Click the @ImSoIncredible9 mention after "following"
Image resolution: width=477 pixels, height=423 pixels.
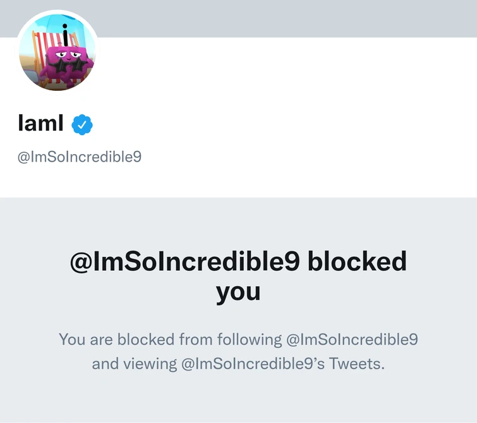(x=352, y=339)
